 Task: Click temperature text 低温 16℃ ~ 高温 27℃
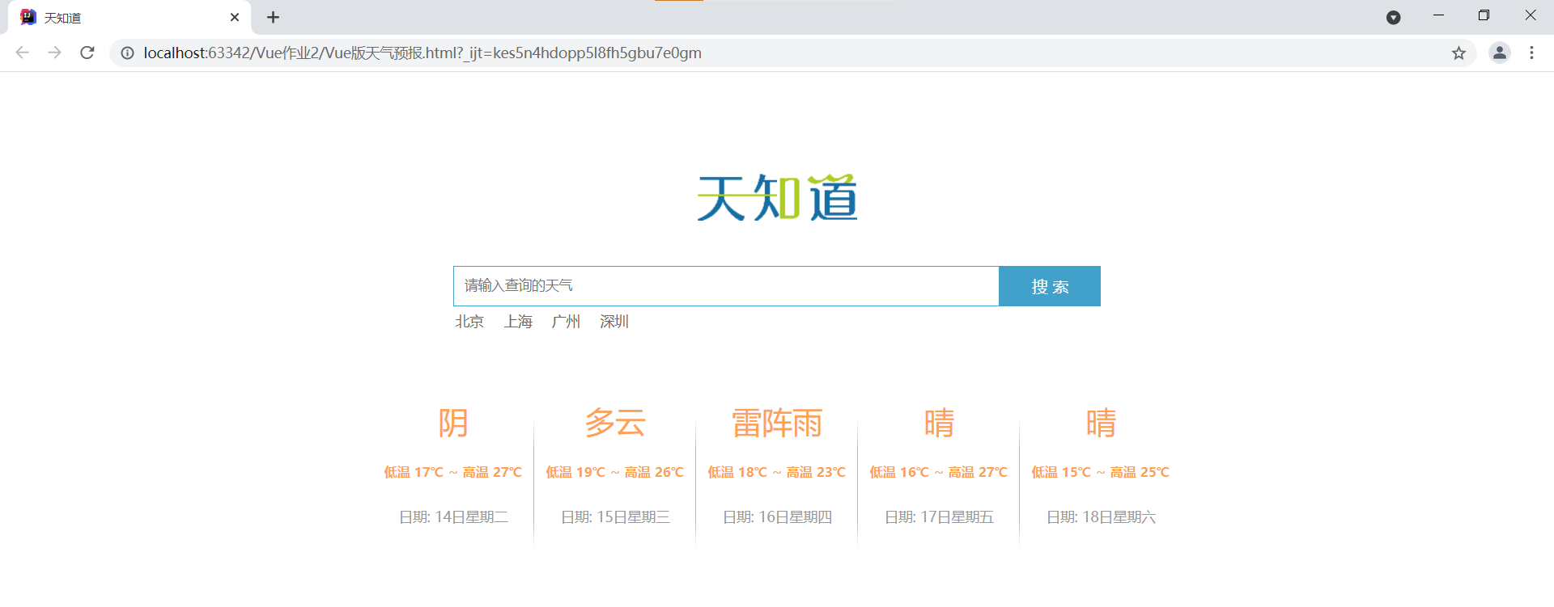tap(939, 472)
